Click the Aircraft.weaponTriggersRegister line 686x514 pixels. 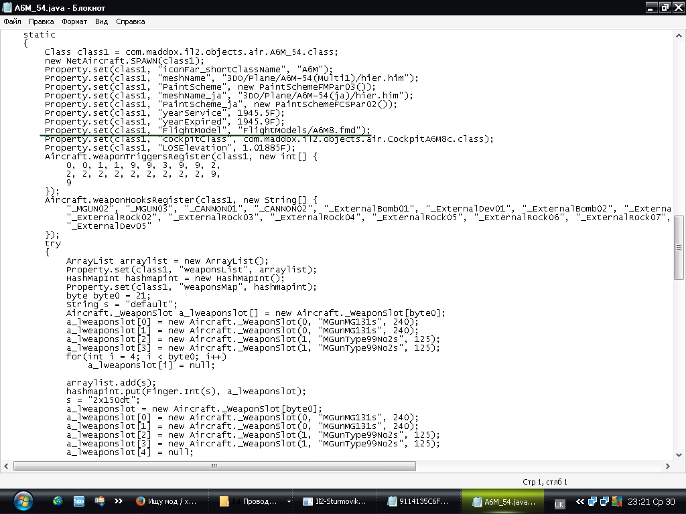point(181,157)
